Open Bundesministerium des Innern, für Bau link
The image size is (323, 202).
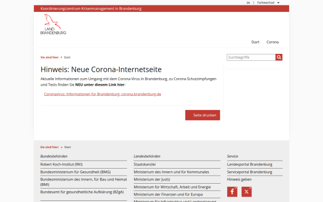[x=83, y=182]
